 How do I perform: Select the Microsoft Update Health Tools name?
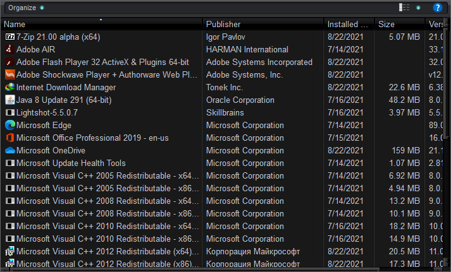[x=71, y=163]
